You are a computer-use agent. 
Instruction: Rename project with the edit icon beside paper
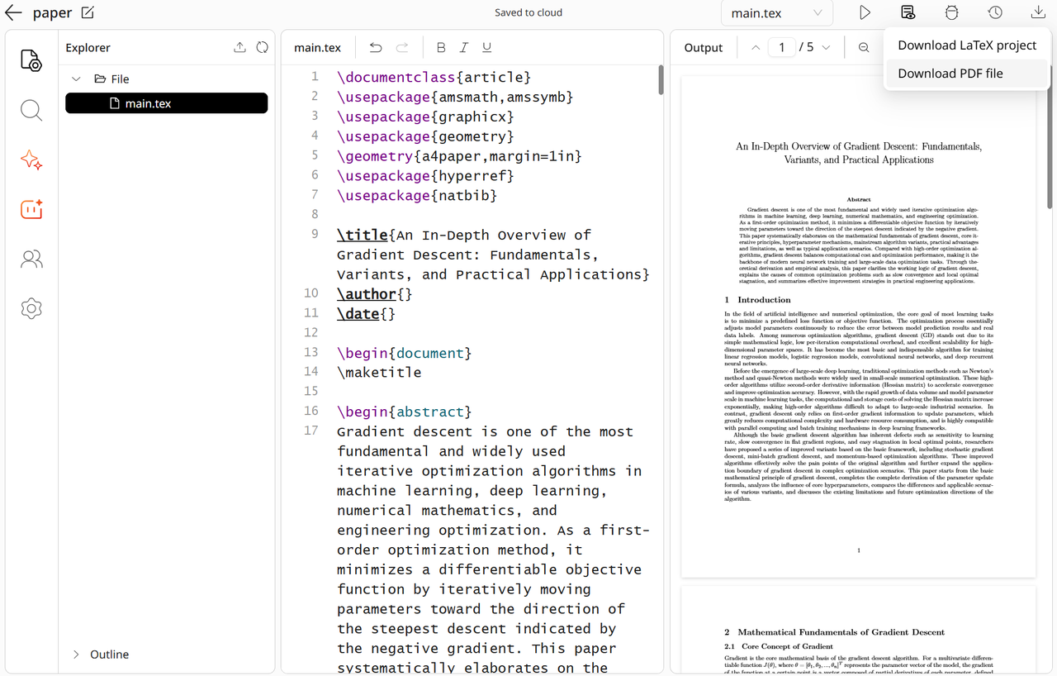click(x=88, y=13)
